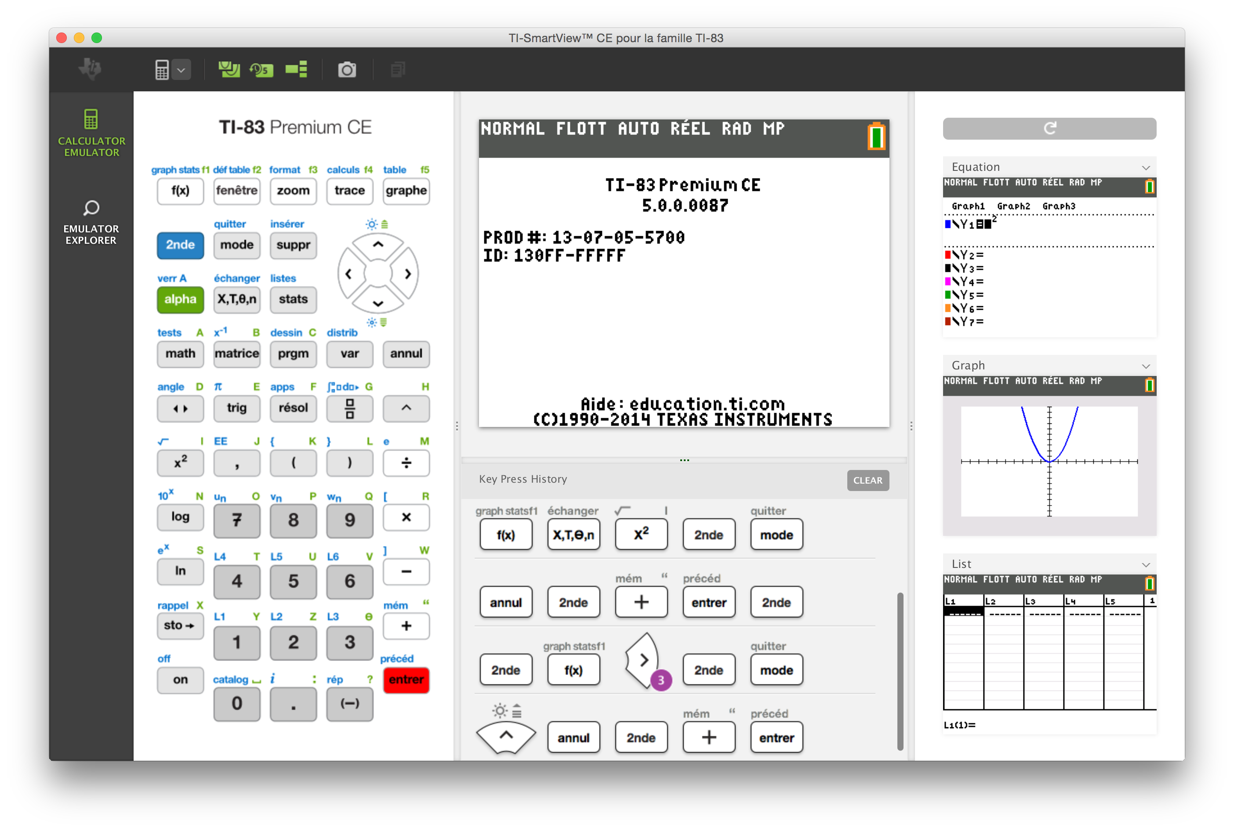Screen dimensions: 1234x831
Task: Click number key 7
Action: [236, 520]
